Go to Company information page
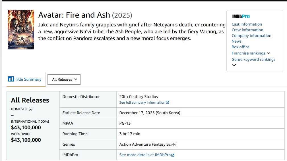 coord(251,35)
